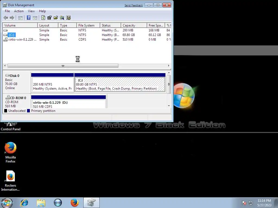Viewport: 278px width, 208px height.
Task: Click the disk pane vertical scrollbar up arrow
Action: click(x=169, y=73)
